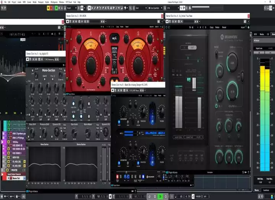Open the Touch automation mode dropdown
This screenshot has width=275, height=200.
click(71, 8)
